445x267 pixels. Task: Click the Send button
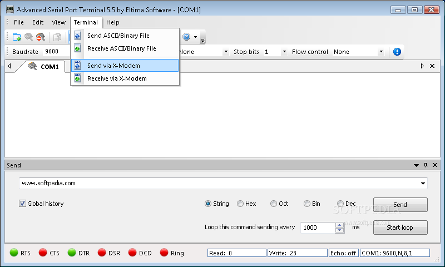point(400,205)
